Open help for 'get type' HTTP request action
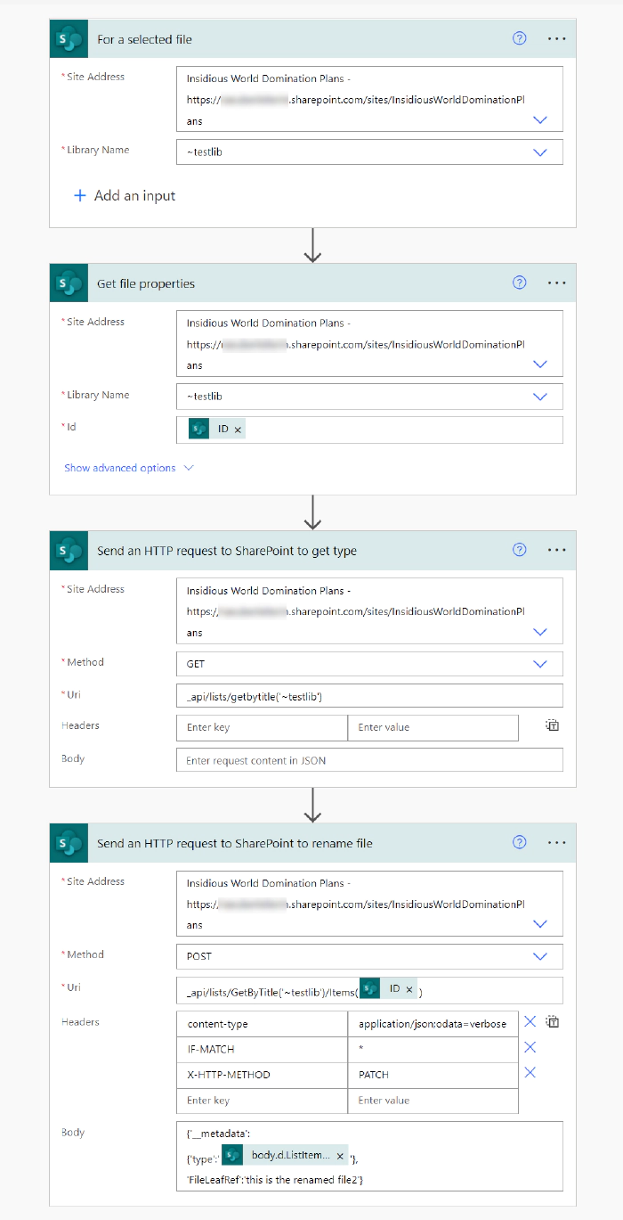Viewport: 623px width, 1220px height. 520,550
